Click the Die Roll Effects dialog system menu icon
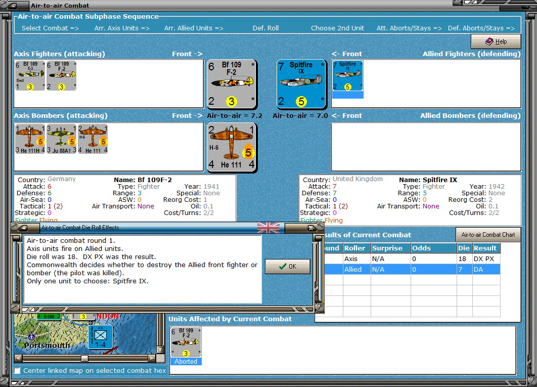 point(23,228)
